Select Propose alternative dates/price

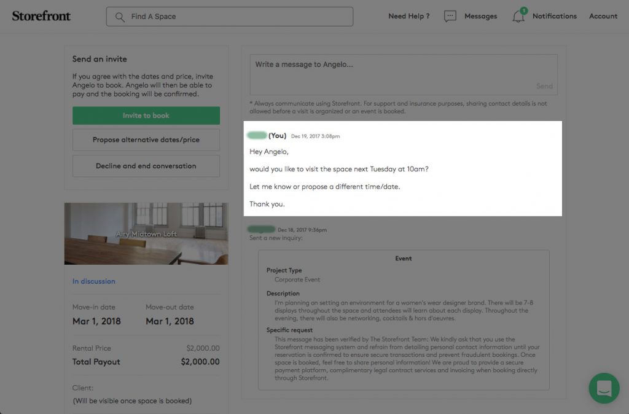click(146, 140)
